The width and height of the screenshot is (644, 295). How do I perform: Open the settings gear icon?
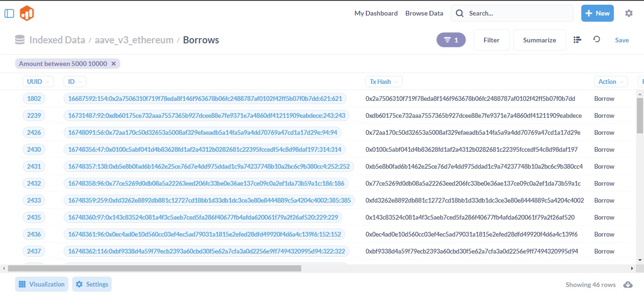pyautogui.click(x=628, y=13)
